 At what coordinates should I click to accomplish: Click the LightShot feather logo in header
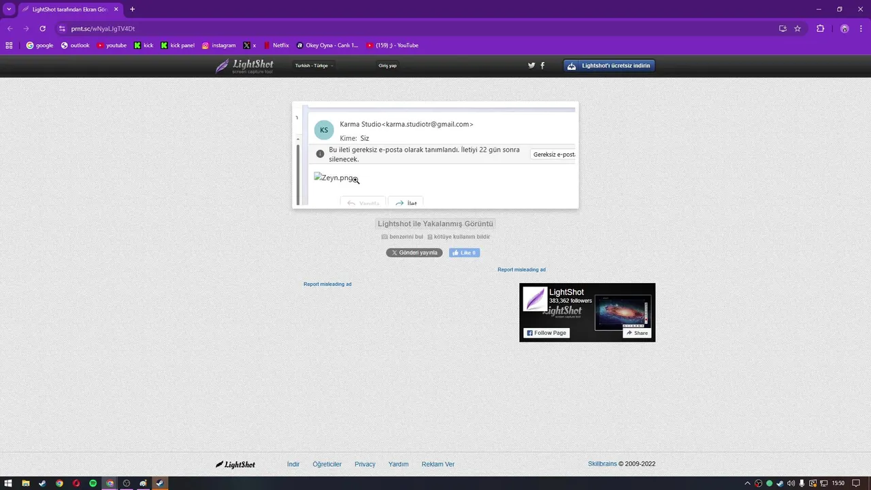click(x=244, y=66)
